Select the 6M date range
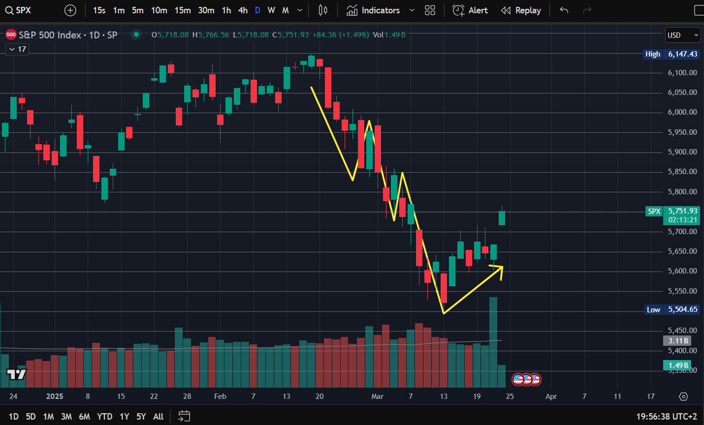Image resolution: width=704 pixels, height=425 pixels. point(84,417)
